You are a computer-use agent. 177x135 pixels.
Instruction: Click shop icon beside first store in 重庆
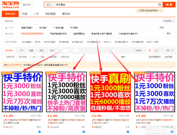coord(4,127)
